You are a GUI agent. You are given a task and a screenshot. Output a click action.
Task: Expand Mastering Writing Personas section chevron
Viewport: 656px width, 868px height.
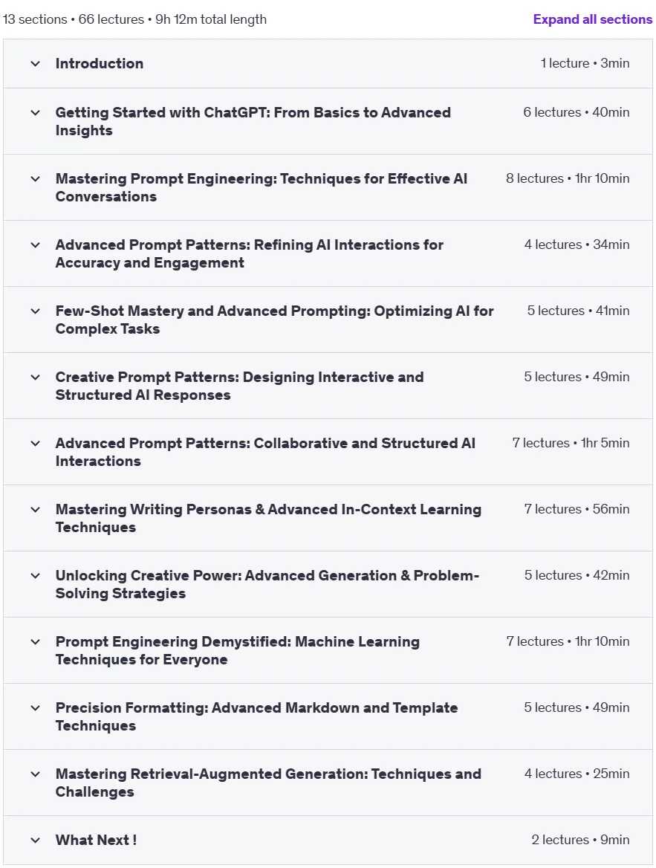[x=36, y=510]
